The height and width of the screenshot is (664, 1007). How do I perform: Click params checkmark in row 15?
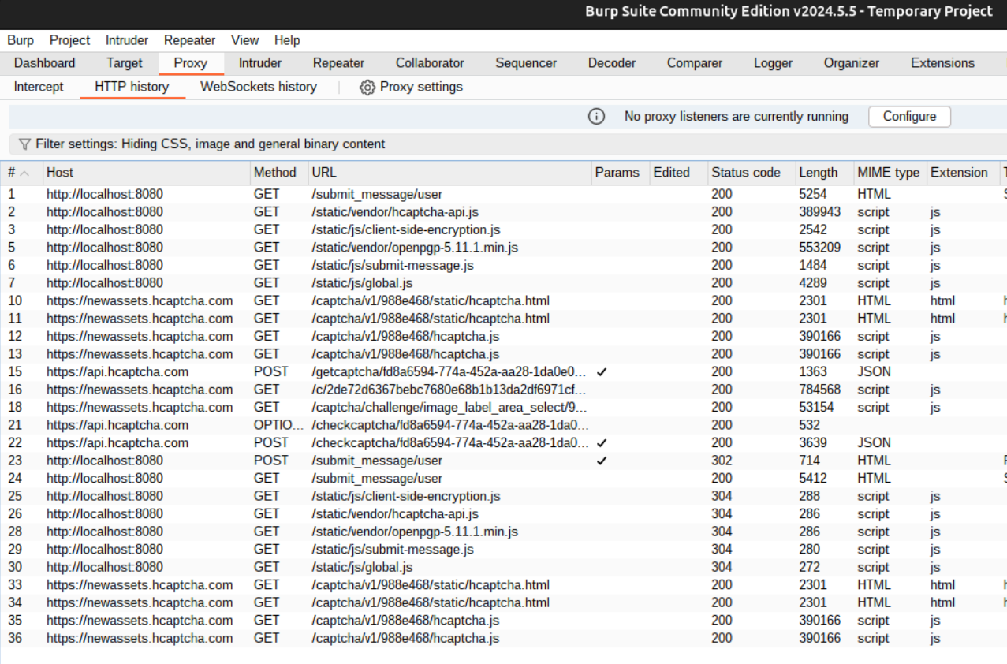point(602,372)
